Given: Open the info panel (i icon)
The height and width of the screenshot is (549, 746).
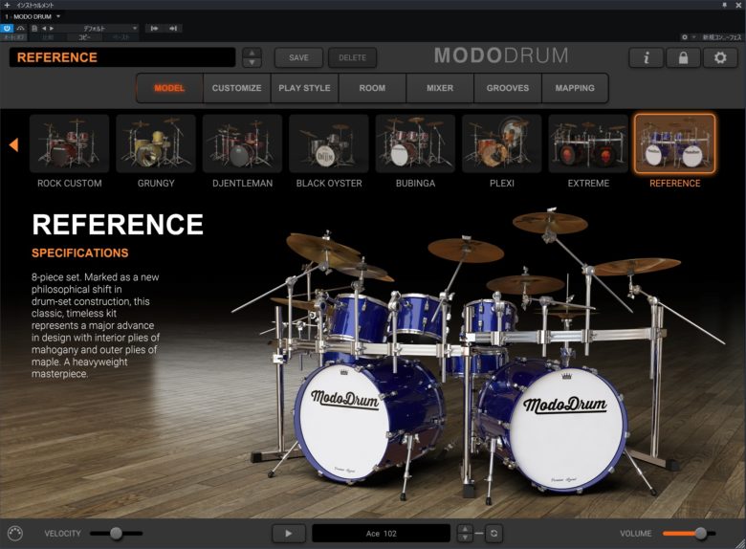Looking at the screenshot, I should point(647,58).
